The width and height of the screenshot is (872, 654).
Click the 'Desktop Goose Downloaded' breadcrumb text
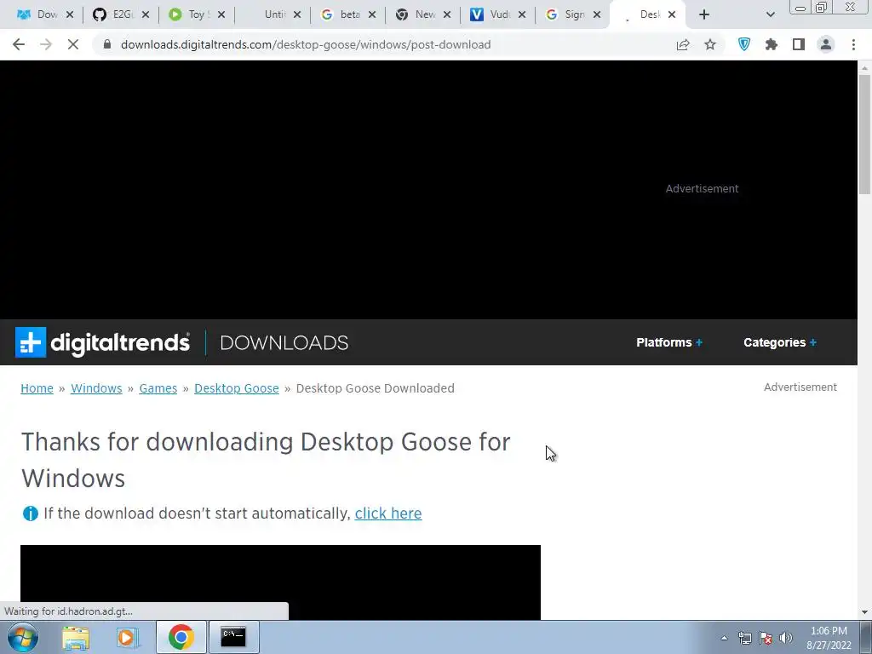tap(375, 388)
